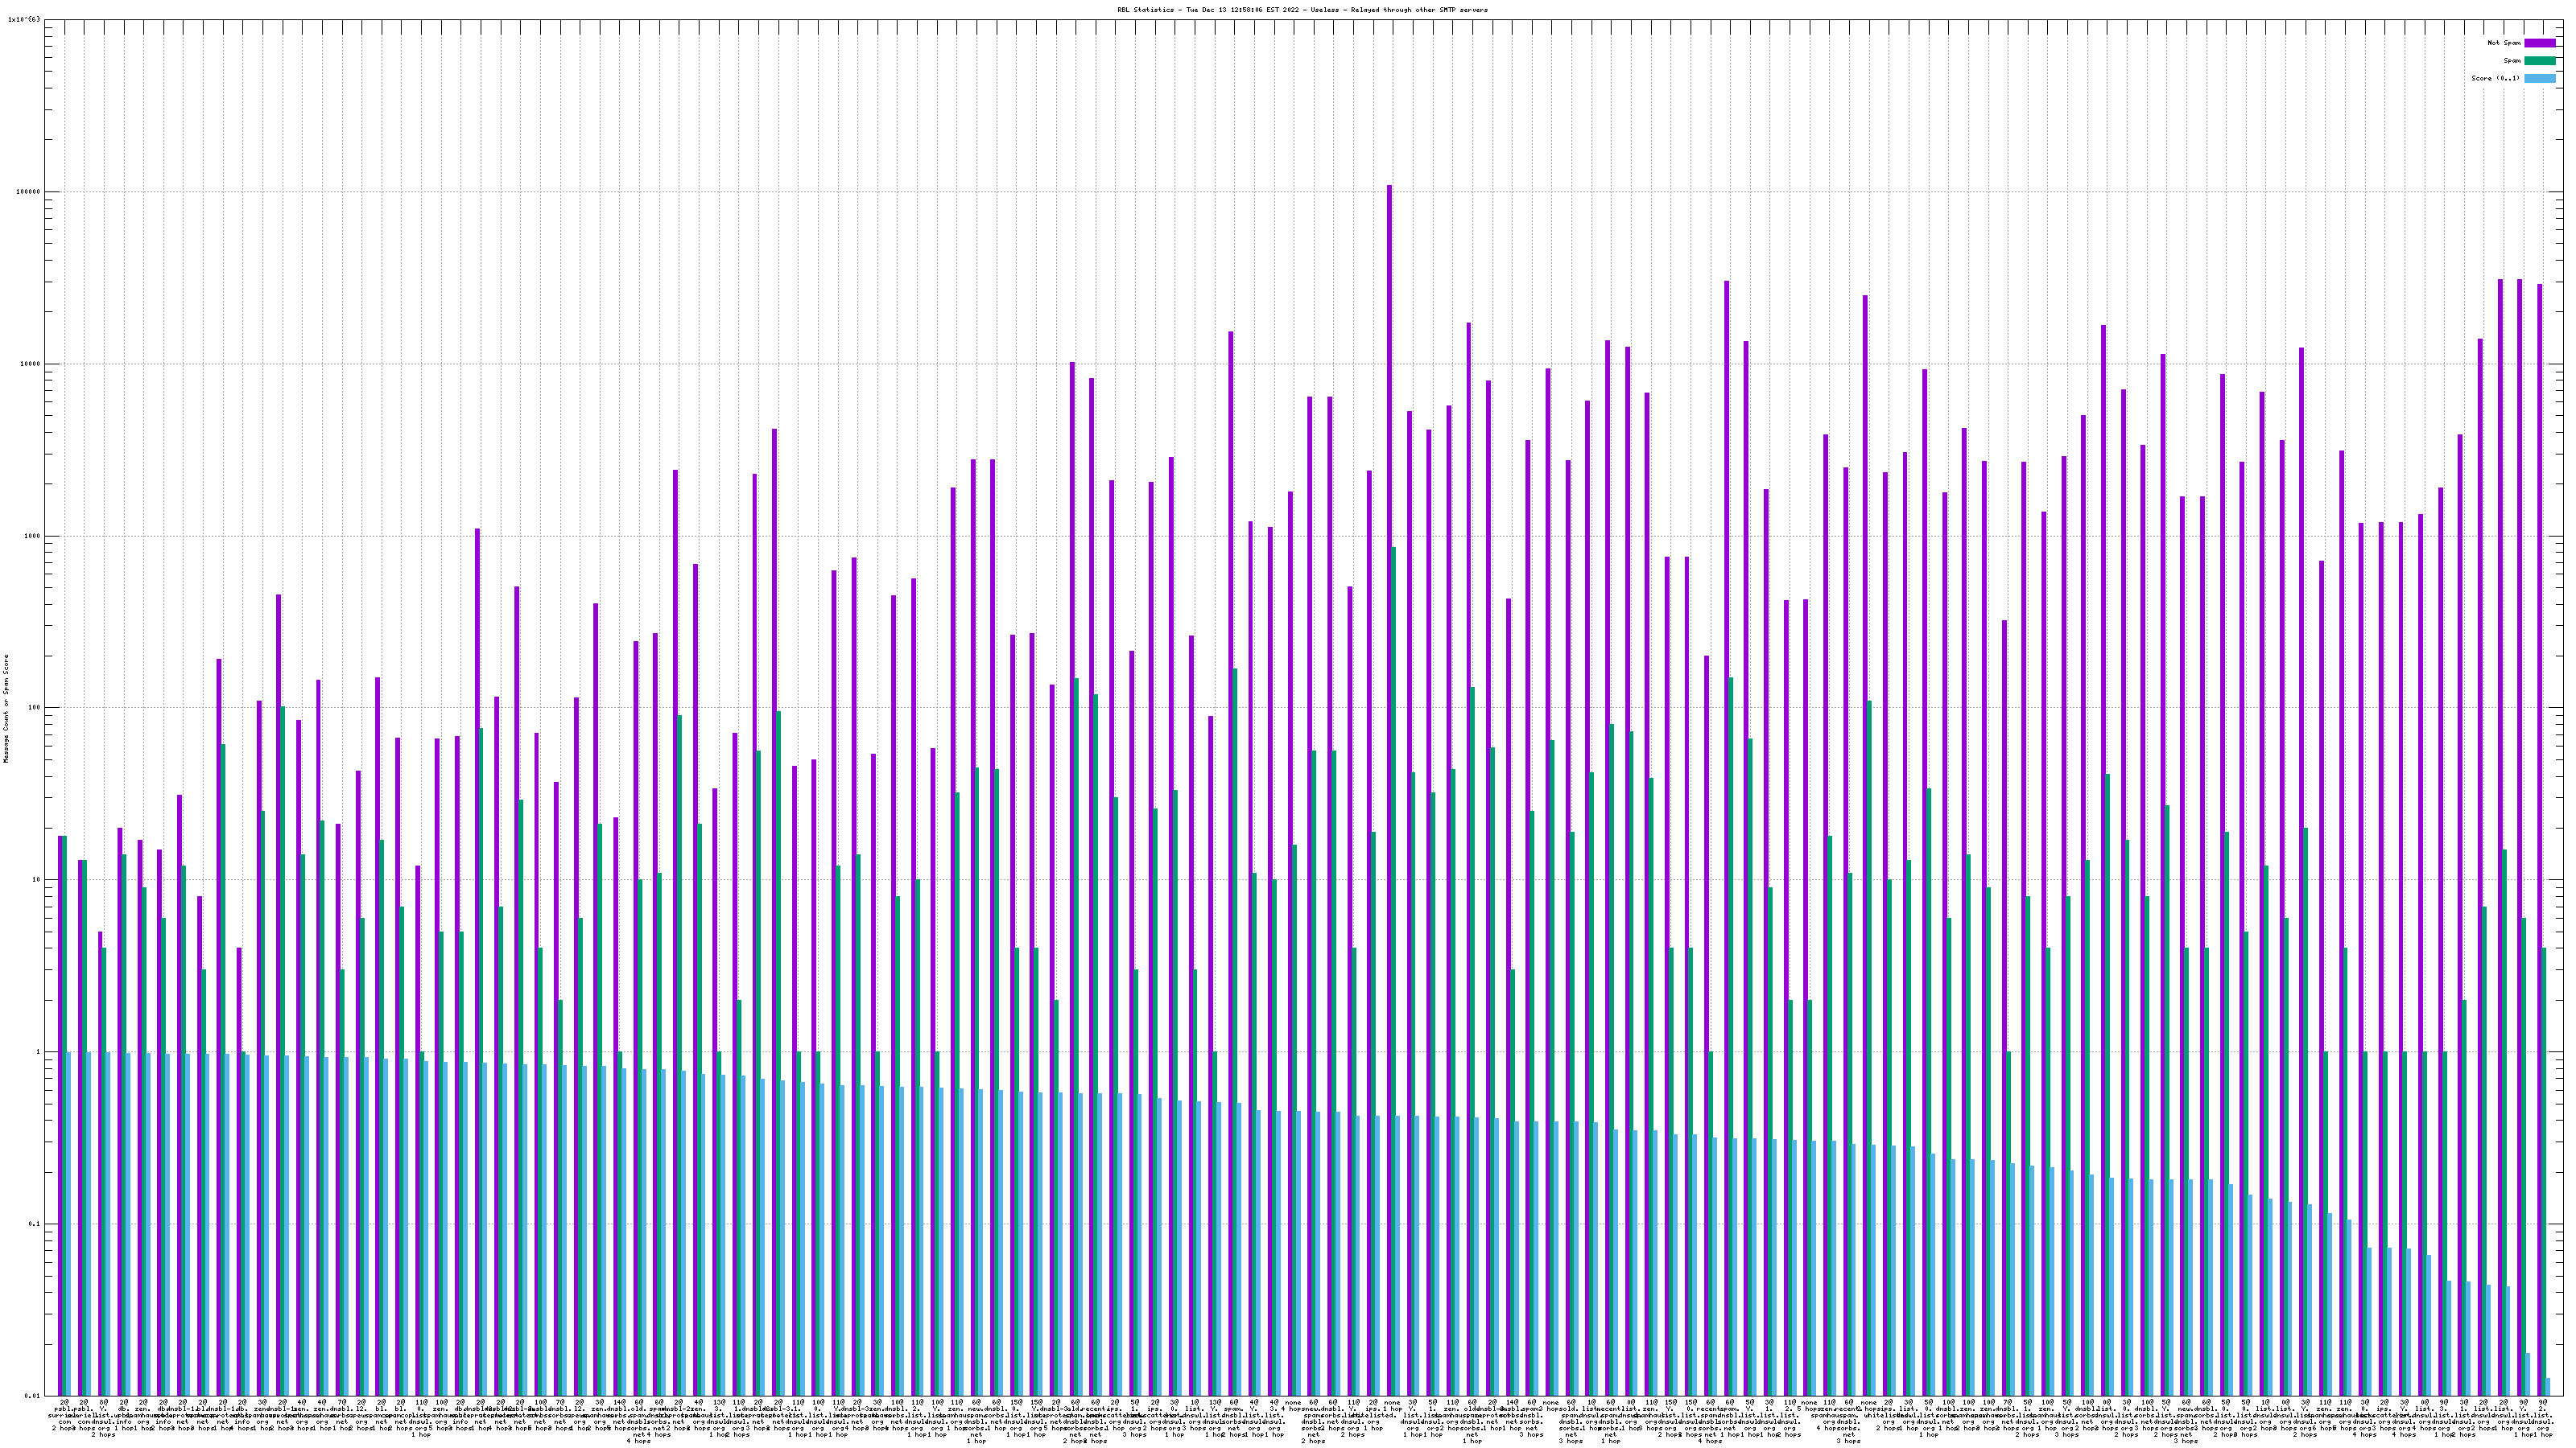The width and height of the screenshot is (2576, 1448).
Task: Click the 1000 y-axis tick label
Action: 32,536
